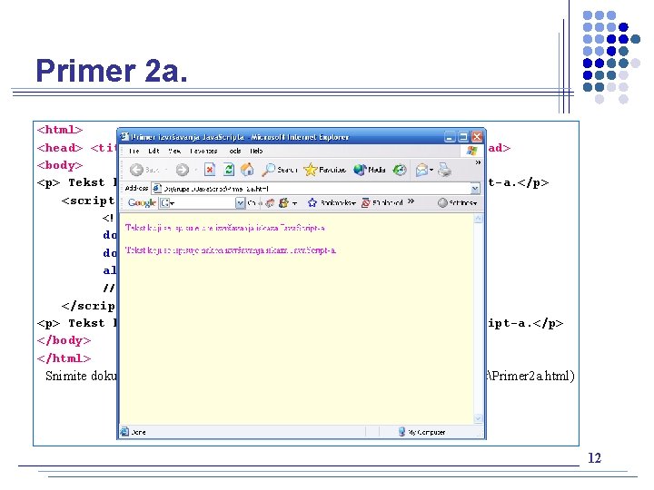Click the Google logo on toolbar
Image resolution: width=654 pixels, height=490 pixels.
[142, 203]
